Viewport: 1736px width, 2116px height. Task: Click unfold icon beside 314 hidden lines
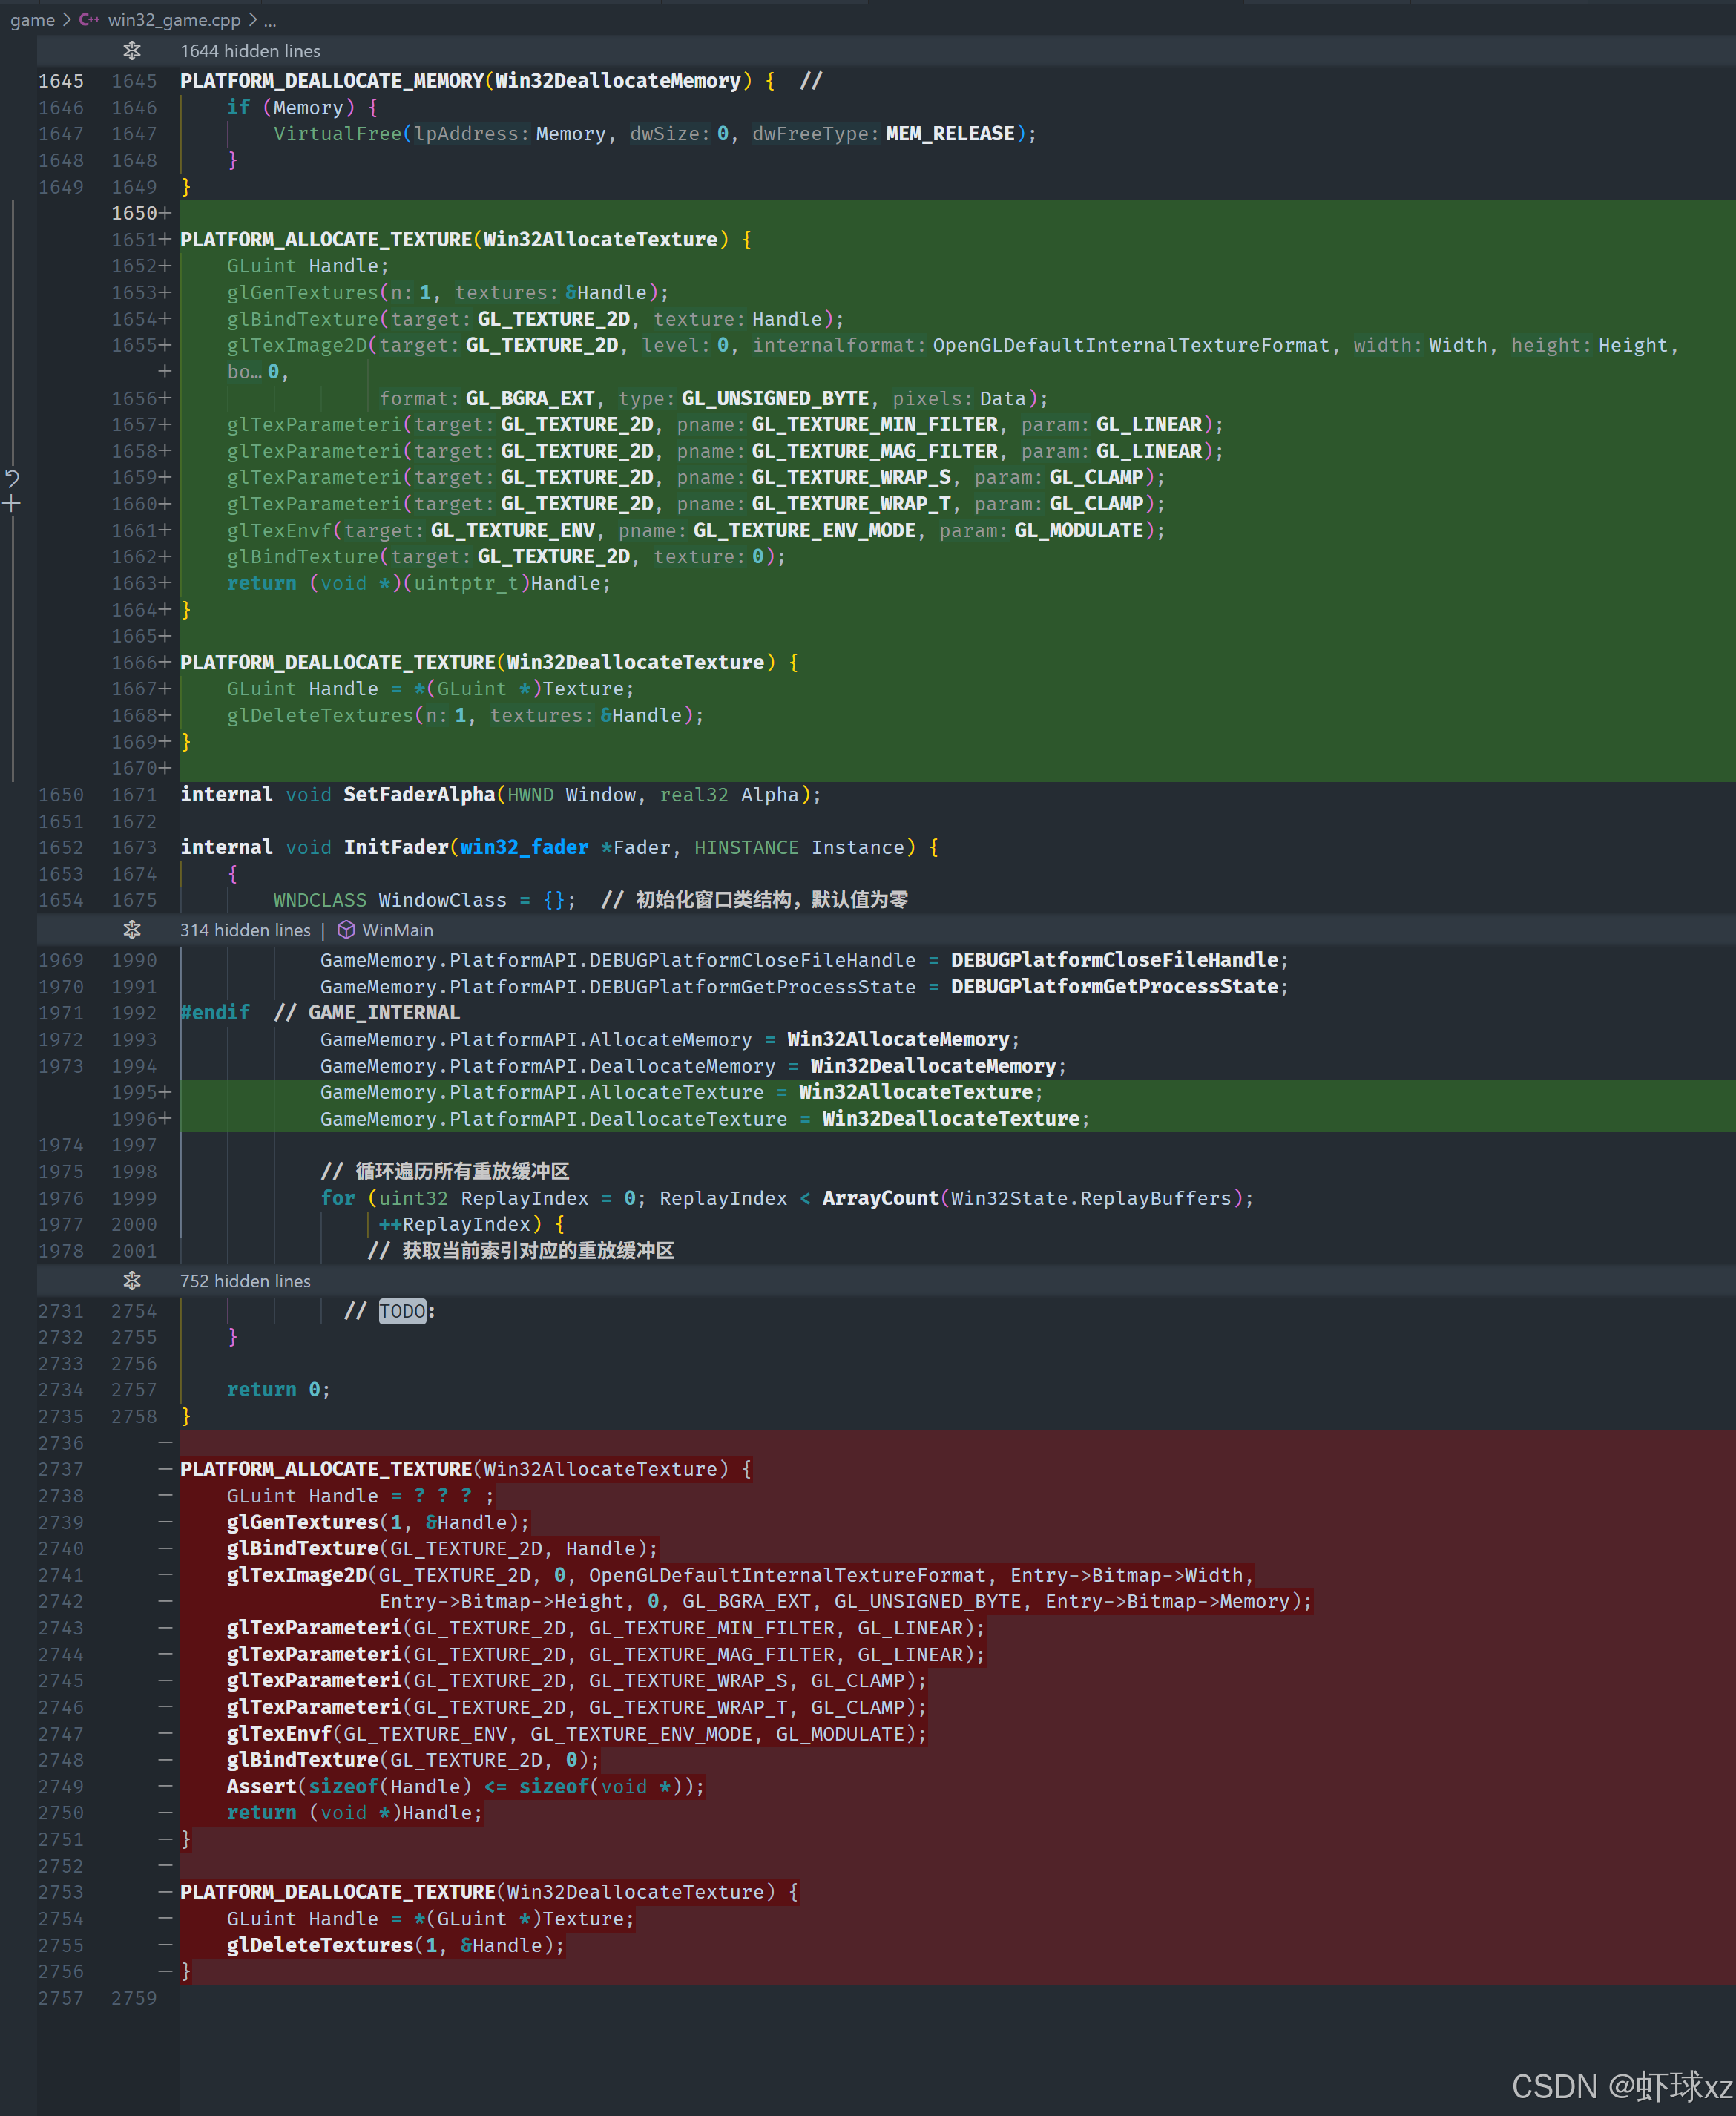click(x=132, y=930)
